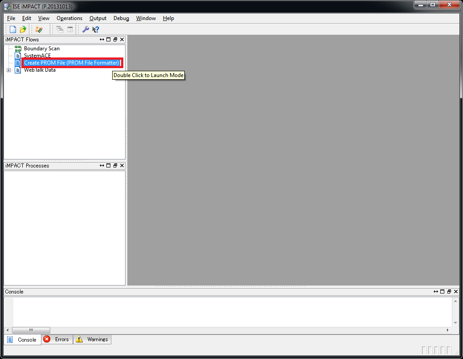Launch the wizard icon with stars
The image size is (463, 359).
[x=39, y=29]
